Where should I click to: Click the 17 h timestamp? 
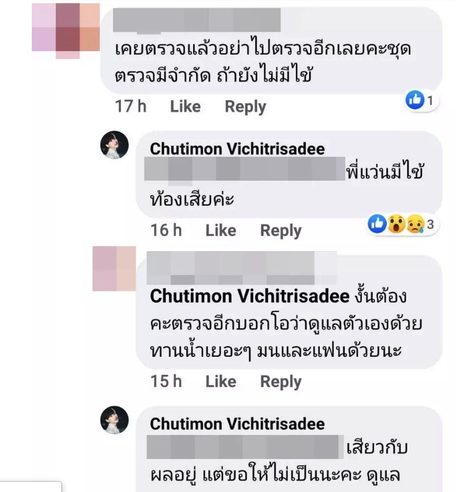131,106
